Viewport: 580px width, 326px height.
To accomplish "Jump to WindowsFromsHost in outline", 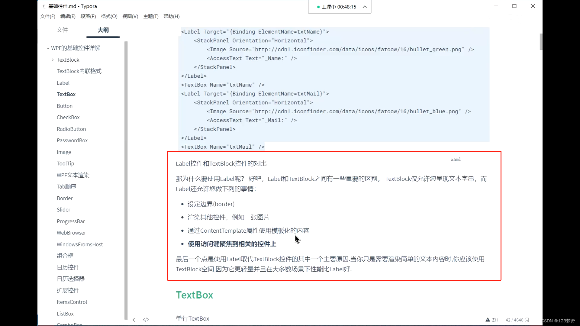I will pyautogui.click(x=80, y=244).
